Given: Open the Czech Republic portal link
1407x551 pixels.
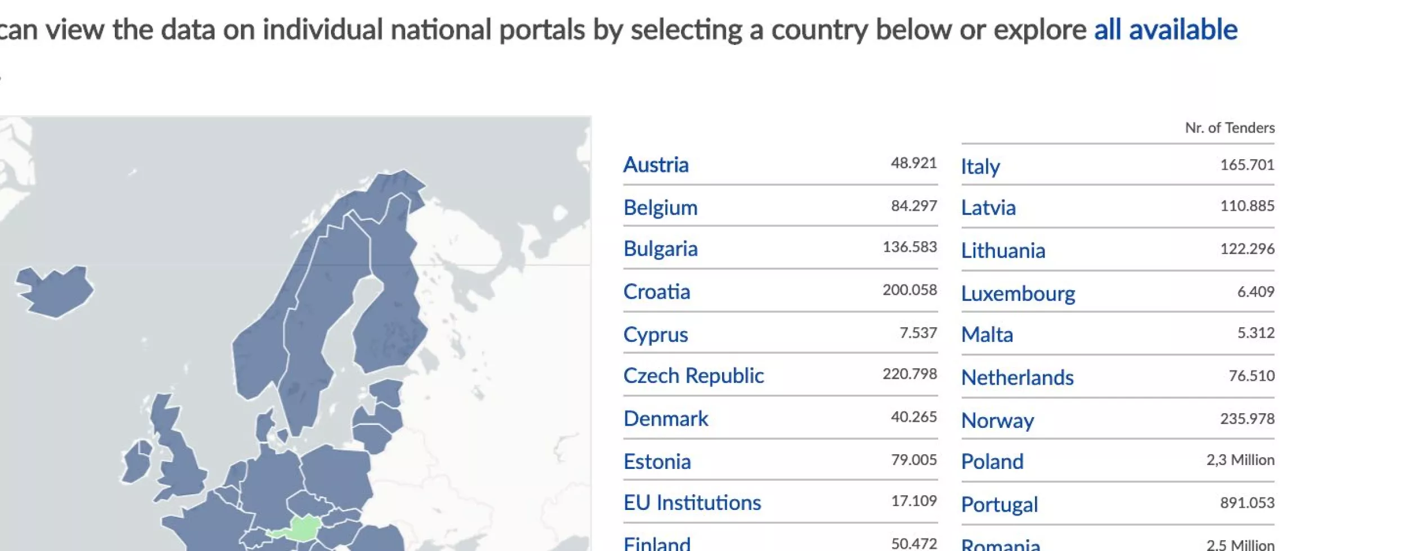Looking at the screenshot, I should pyautogui.click(x=693, y=376).
